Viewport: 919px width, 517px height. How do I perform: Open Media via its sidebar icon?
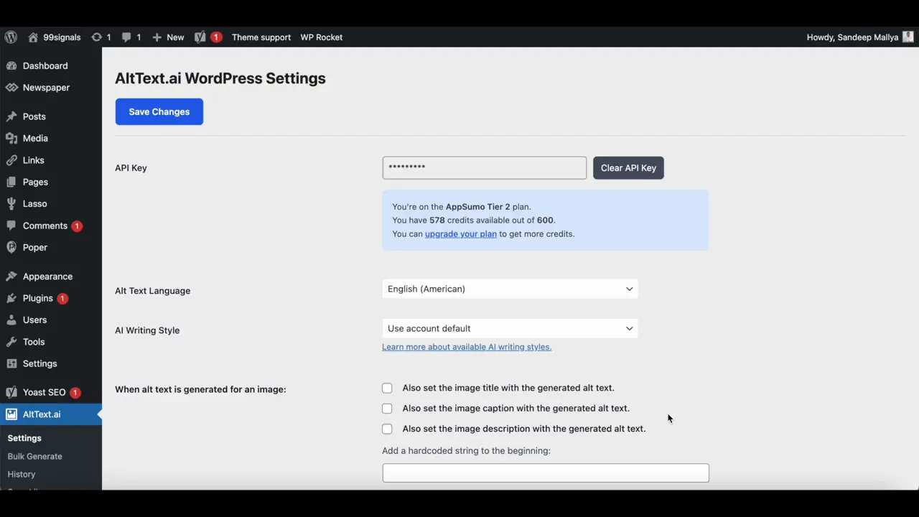click(x=11, y=138)
